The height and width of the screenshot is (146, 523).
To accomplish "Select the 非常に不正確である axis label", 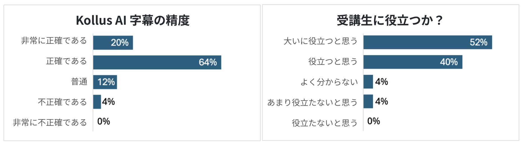I will pos(50,122).
